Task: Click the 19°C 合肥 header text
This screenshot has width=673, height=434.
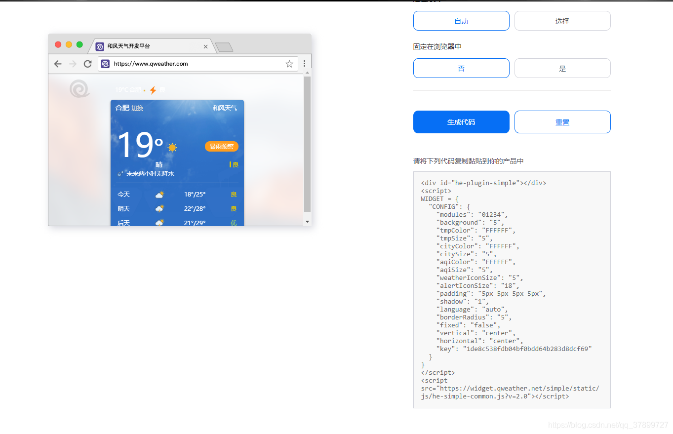Action: (128, 90)
